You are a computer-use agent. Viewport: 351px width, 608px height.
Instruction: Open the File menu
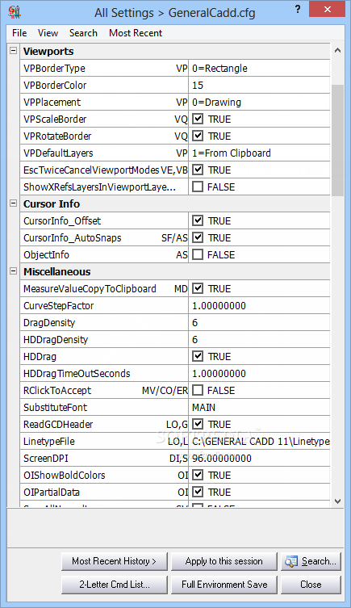(19, 33)
